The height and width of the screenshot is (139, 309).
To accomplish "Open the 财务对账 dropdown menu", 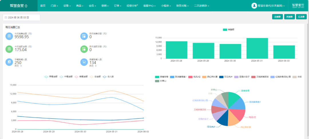I will [183, 6].
